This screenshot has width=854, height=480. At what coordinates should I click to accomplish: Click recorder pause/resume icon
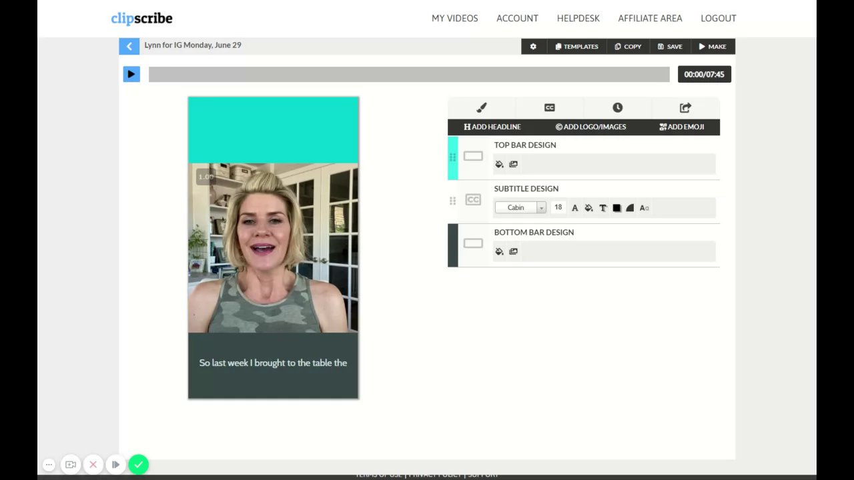(115, 465)
